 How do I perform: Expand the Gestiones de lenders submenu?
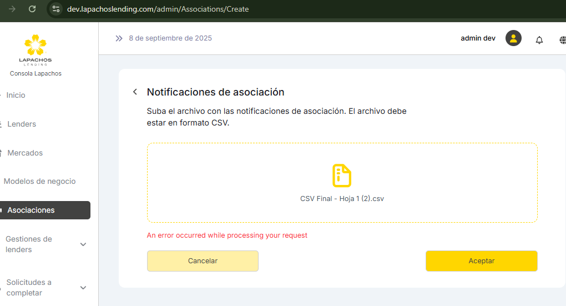pos(83,244)
